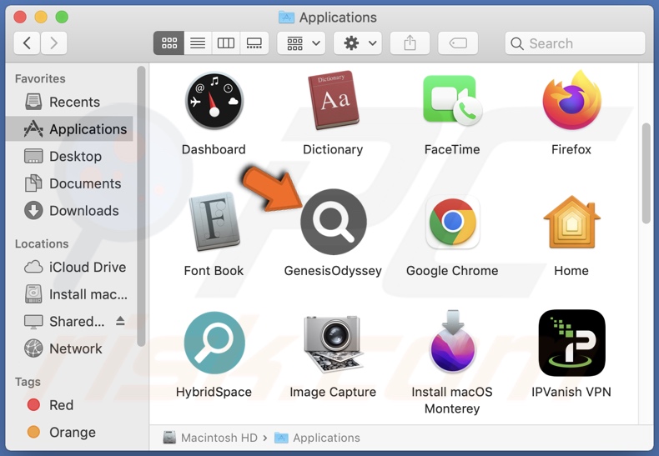Screen dimensions: 659x456
Task: Switch to list view
Action: [198, 43]
